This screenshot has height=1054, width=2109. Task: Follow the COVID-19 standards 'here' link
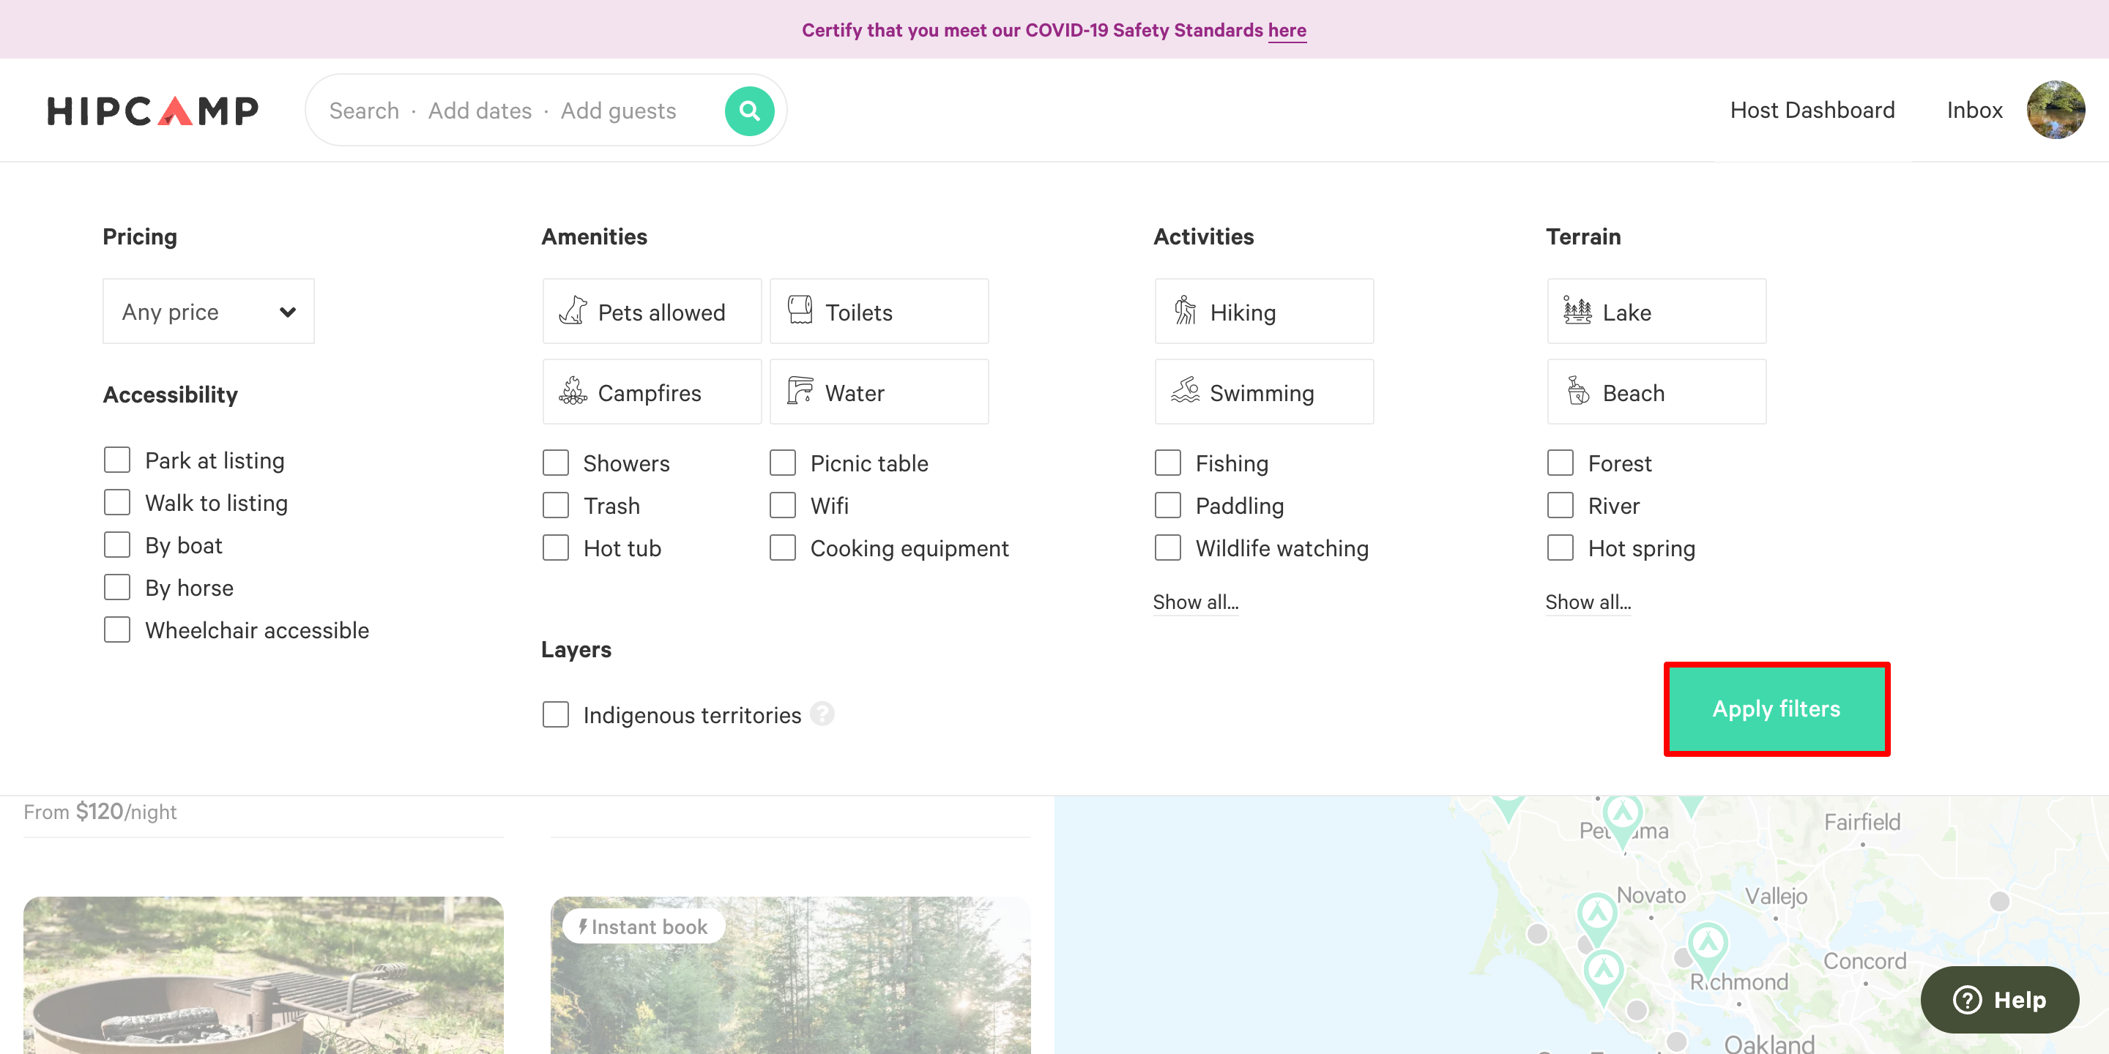[x=1287, y=30]
